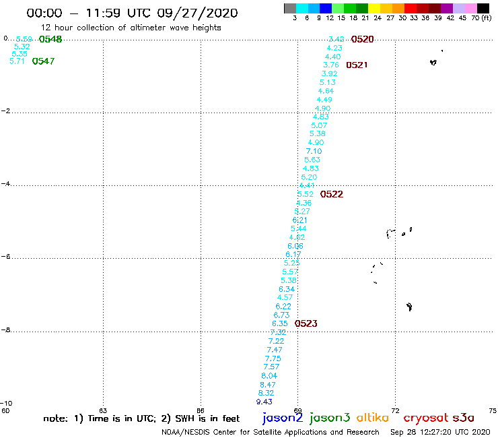498x438 pixels.
Task: Click the note about UTC and feet
Action: [141, 418]
